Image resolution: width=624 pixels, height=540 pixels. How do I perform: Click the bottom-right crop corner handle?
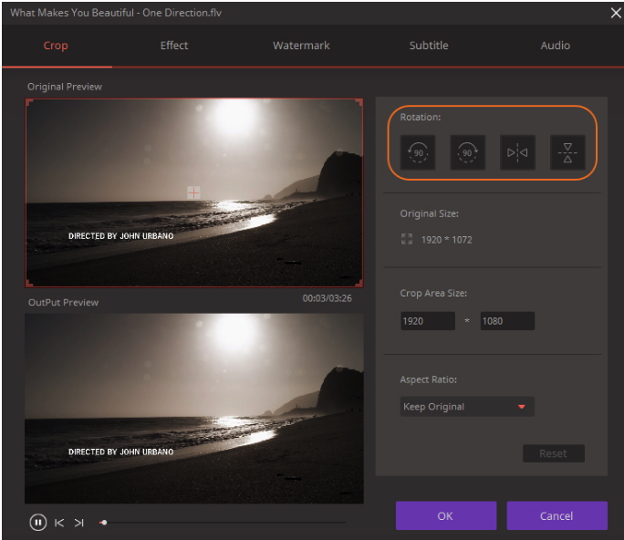(359, 283)
